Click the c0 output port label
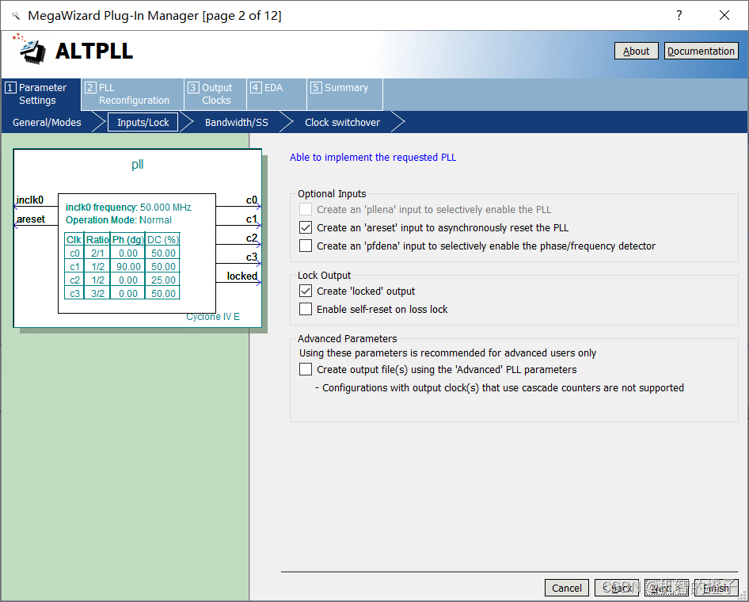Image resolution: width=749 pixels, height=602 pixels. pos(251,200)
